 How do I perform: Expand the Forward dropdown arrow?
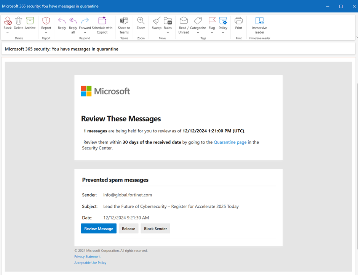pos(85,33)
